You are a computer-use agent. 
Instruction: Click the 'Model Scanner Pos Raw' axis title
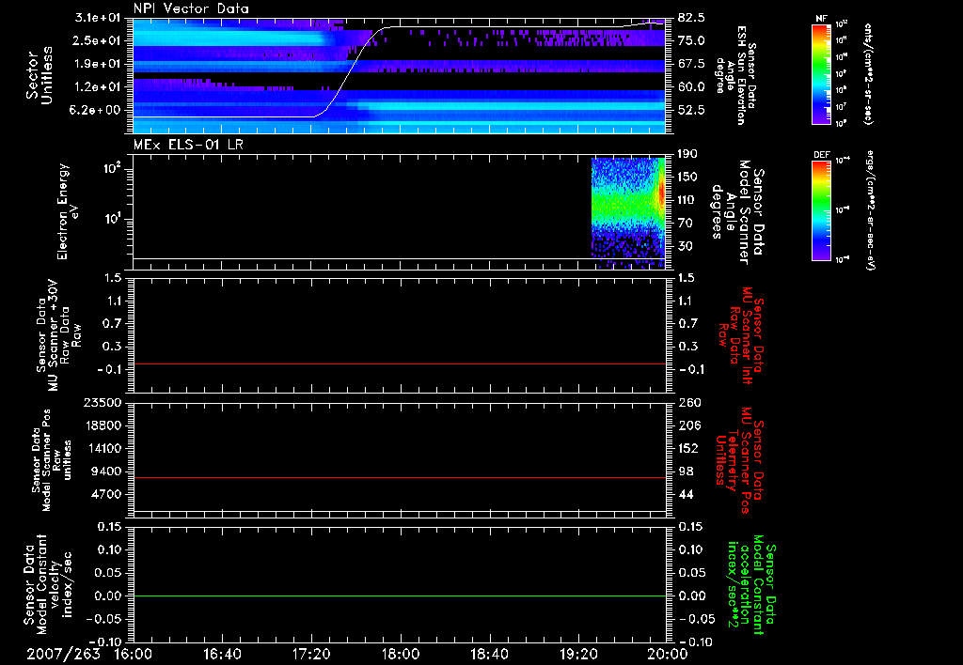[x=52, y=460]
